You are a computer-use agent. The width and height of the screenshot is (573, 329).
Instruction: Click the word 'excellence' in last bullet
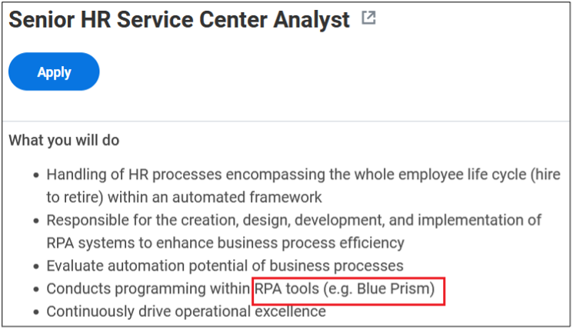click(290, 311)
